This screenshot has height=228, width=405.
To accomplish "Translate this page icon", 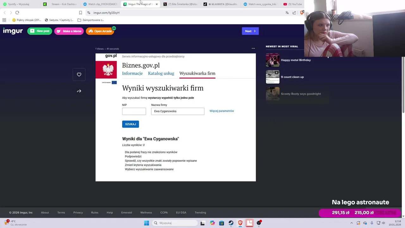I will [x=287, y=13].
